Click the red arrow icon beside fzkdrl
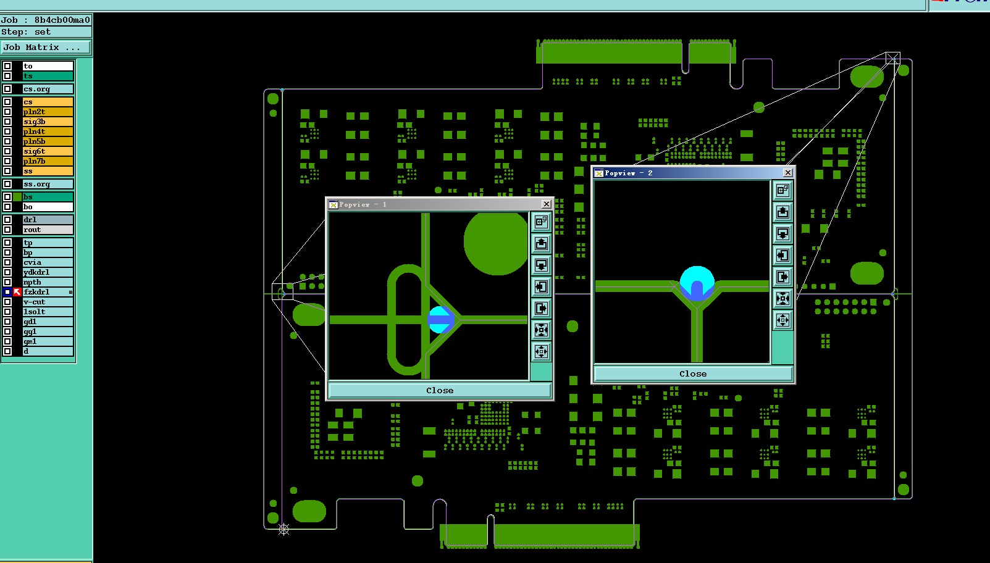The width and height of the screenshot is (990, 563). click(x=17, y=292)
